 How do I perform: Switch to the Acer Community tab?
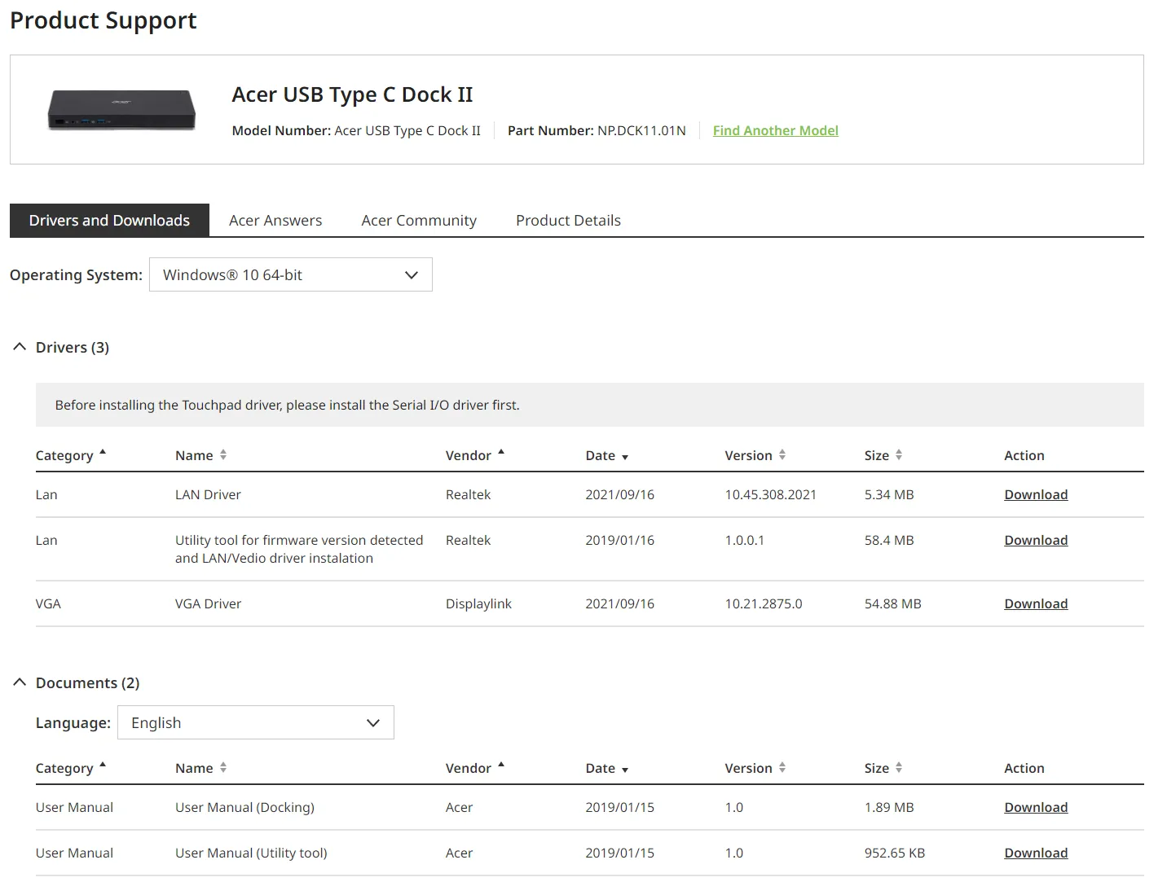(x=419, y=220)
